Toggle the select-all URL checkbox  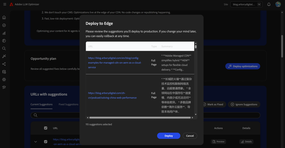coord(46,128)
